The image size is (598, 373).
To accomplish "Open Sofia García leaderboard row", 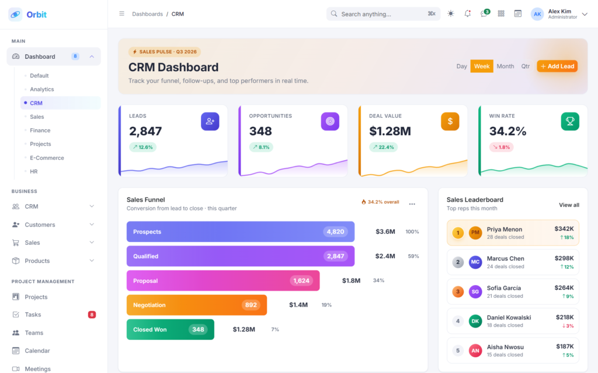I will pos(513,291).
